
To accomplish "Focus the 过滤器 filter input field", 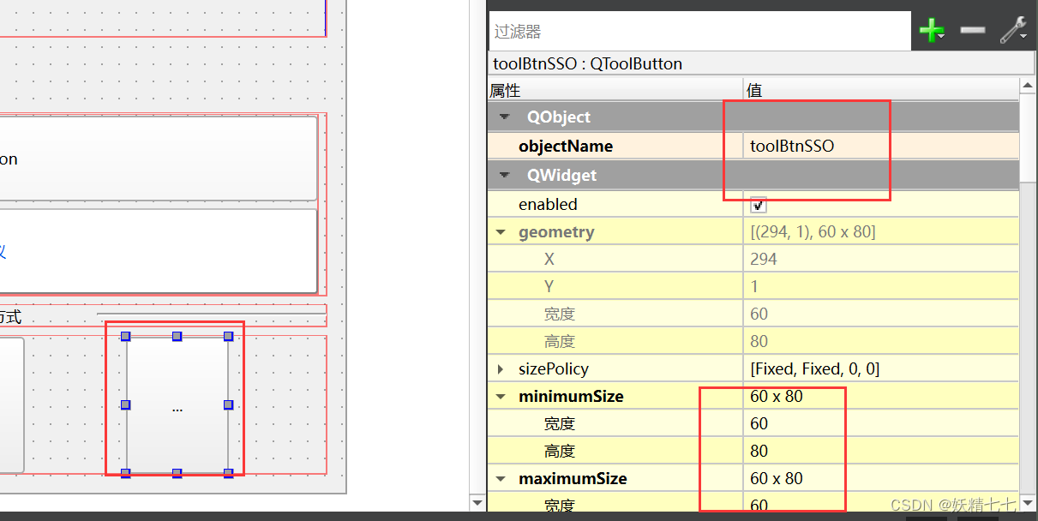I will (x=699, y=31).
